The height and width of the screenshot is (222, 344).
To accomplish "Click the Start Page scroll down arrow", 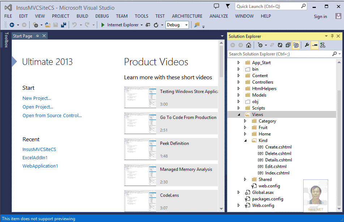I will (x=221, y=209).
